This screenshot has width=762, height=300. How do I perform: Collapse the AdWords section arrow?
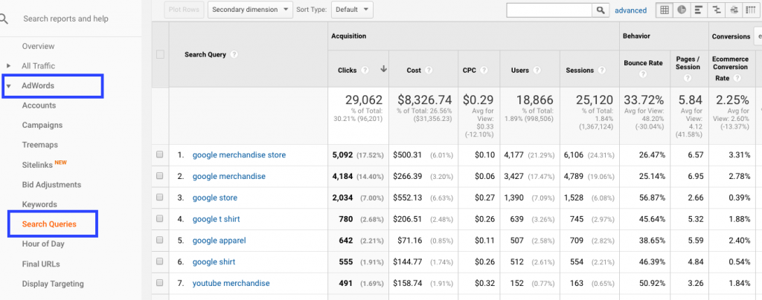pyautogui.click(x=8, y=86)
